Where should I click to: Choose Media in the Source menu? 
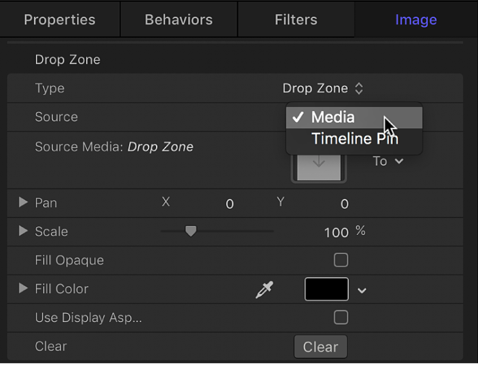point(332,117)
